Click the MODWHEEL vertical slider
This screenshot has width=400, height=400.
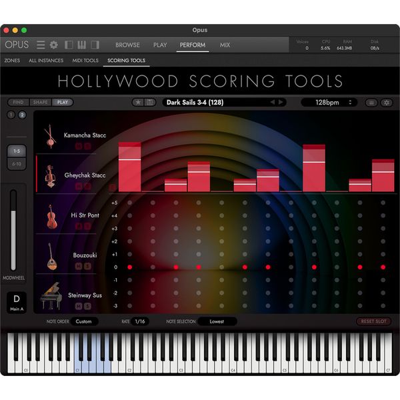pyautogui.click(x=13, y=230)
